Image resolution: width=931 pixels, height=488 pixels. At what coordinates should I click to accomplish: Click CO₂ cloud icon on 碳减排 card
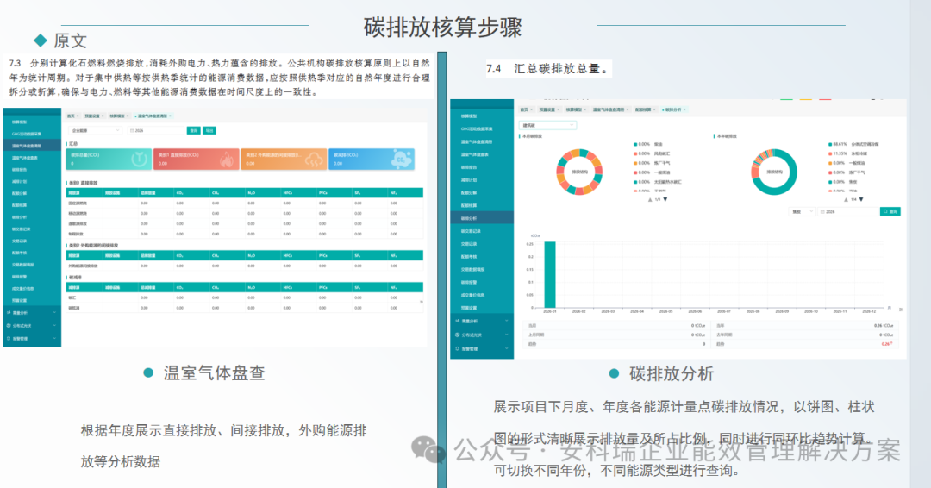tap(402, 159)
